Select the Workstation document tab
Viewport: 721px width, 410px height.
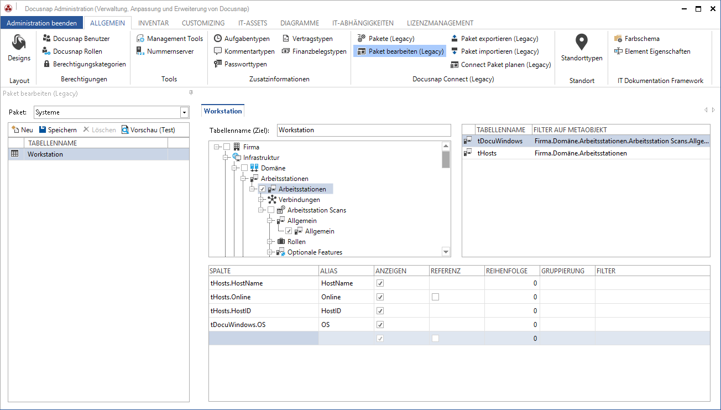[223, 111]
